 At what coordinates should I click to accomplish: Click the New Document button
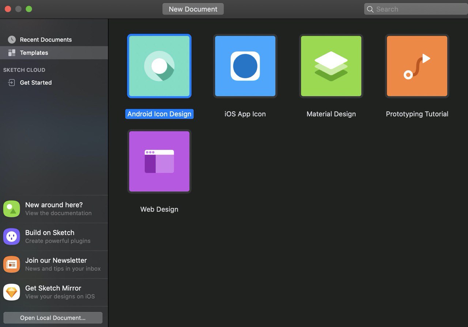tap(193, 9)
